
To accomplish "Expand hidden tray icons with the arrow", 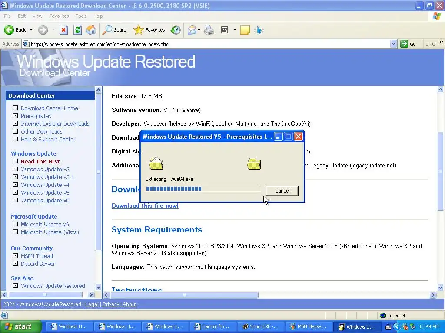I will coord(397,327).
